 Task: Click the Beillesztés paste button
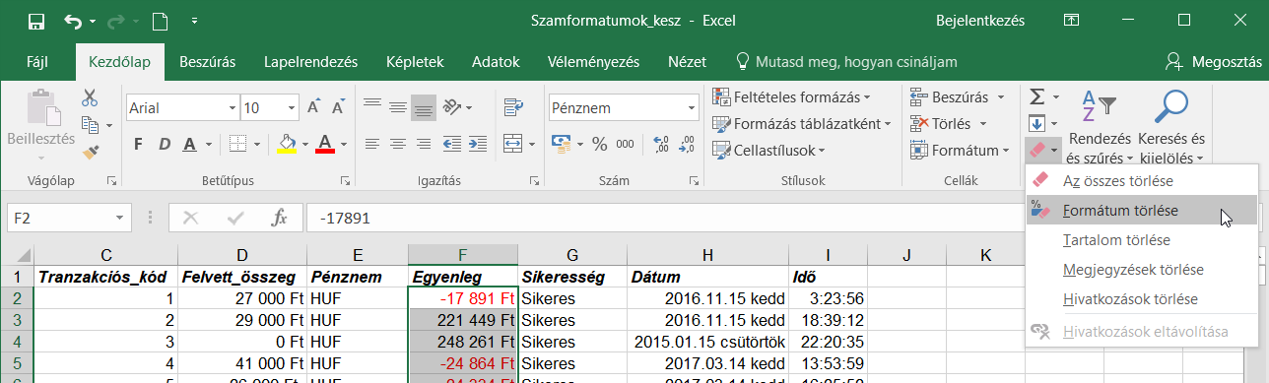tap(40, 126)
